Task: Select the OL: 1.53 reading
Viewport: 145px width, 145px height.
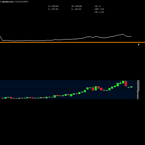Action: tap(99, 12)
